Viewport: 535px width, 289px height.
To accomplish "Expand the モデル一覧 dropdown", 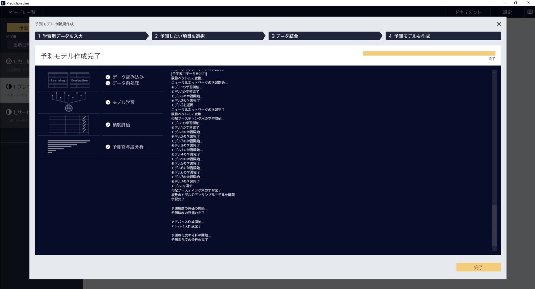I will coord(22,12).
